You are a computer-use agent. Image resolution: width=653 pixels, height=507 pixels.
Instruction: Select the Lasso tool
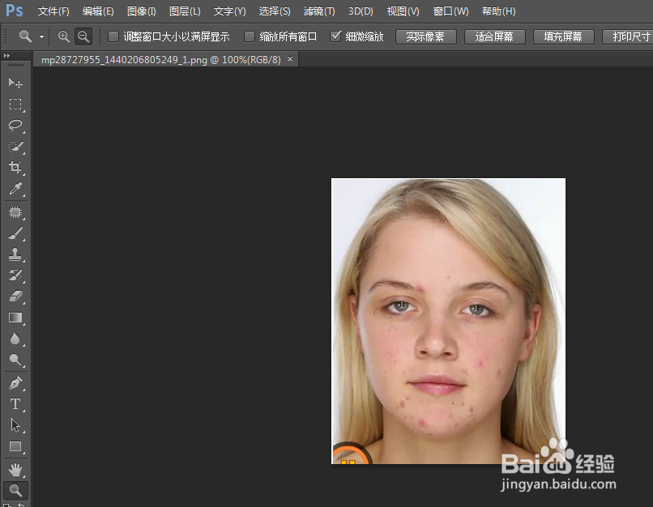pyautogui.click(x=15, y=126)
